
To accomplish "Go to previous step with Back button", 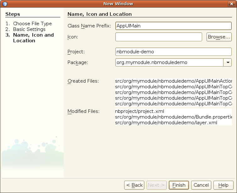I will coord(134,185).
